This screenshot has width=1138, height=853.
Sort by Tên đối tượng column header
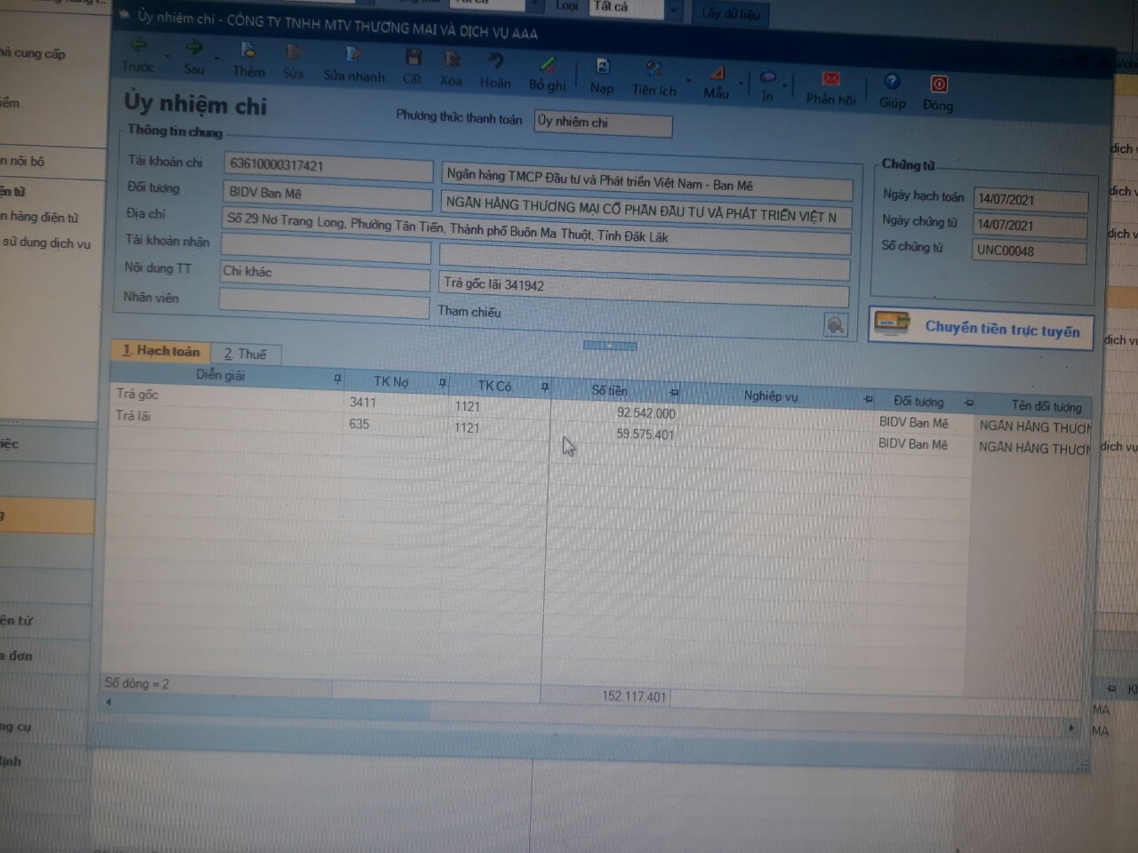click(1046, 406)
